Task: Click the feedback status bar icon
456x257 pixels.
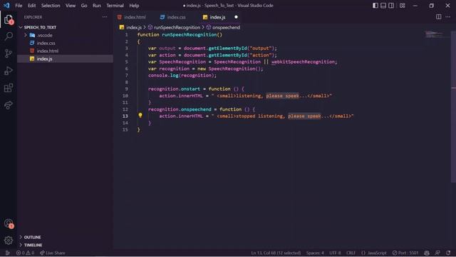Action: tap(437, 253)
